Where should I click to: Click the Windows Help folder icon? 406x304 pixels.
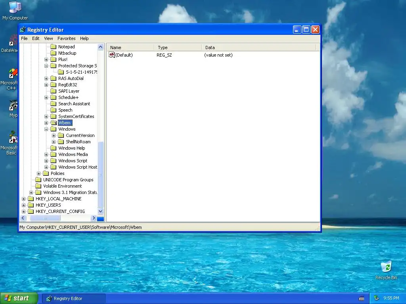point(54,148)
